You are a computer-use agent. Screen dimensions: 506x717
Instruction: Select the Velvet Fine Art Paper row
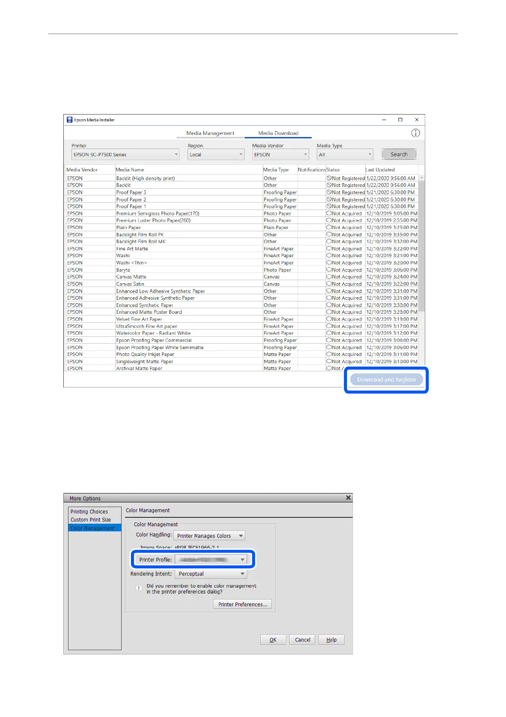[242, 319]
